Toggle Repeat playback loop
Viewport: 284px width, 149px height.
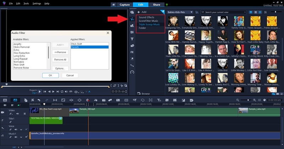click(62, 92)
